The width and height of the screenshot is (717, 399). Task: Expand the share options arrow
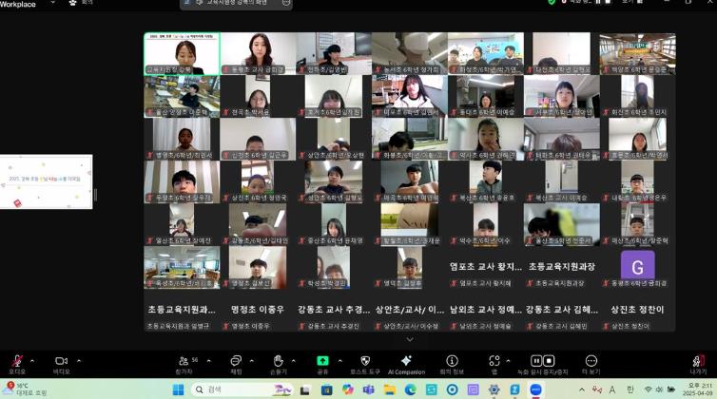pos(338,360)
